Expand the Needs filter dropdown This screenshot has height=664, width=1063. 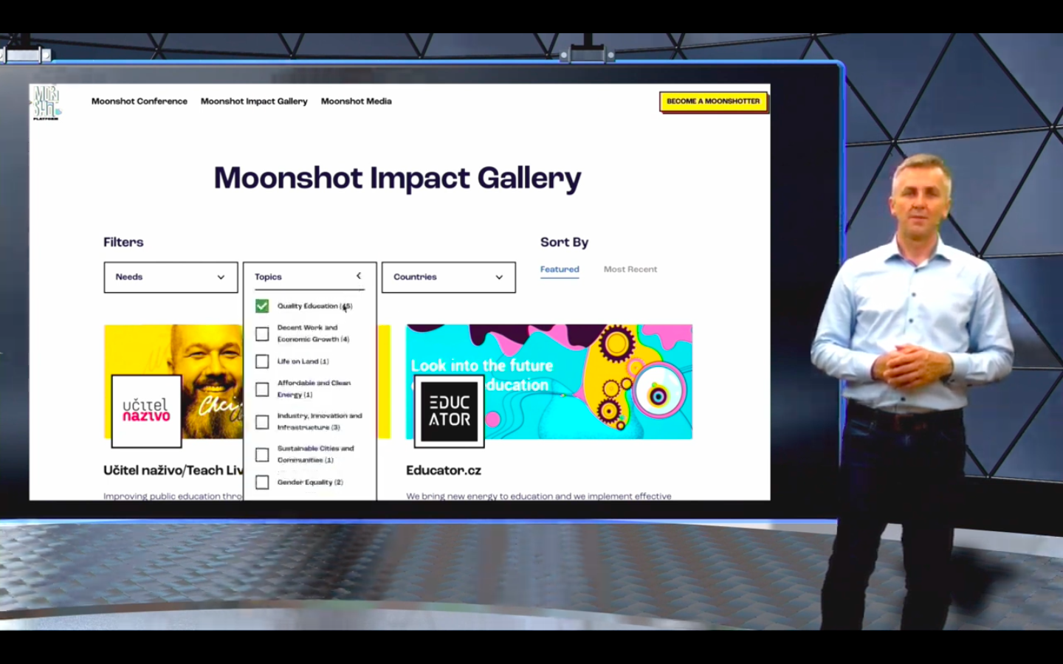pyautogui.click(x=171, y=277)
